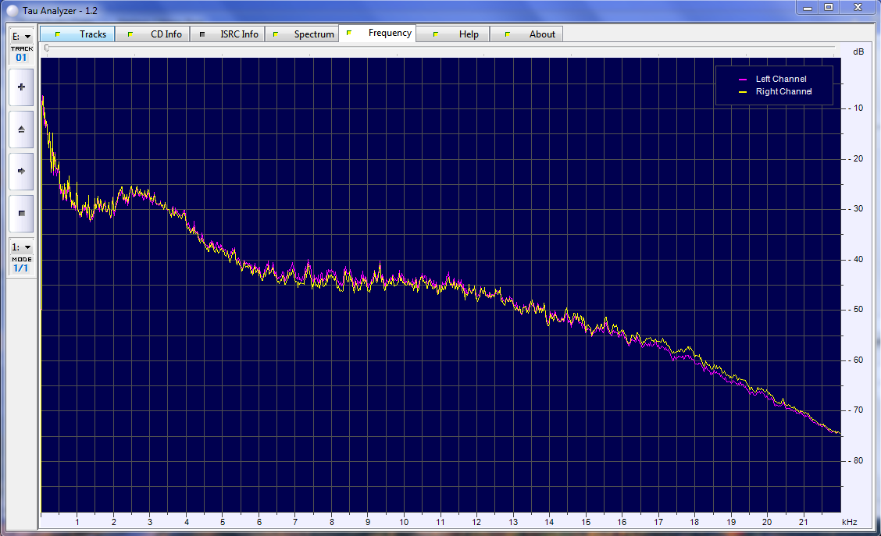Screen dimensions: 881x536
Task: Maximize the Tau Analyzer window
Action: (829, 7)
